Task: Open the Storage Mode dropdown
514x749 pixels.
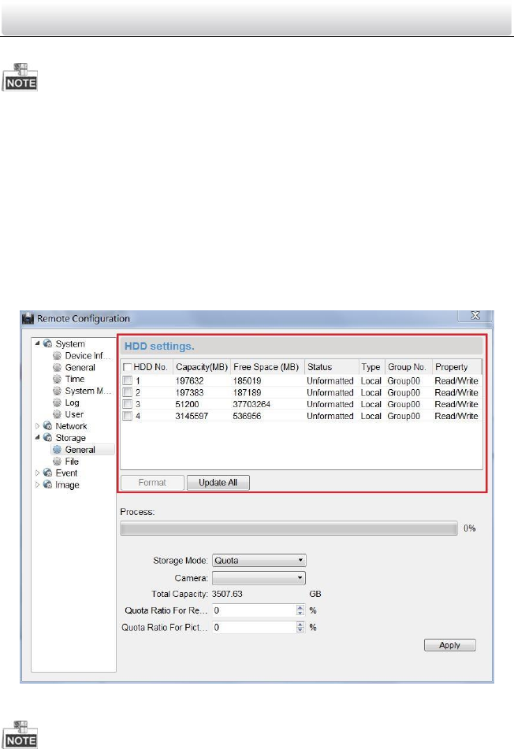Action: click(x=259, y=561)
